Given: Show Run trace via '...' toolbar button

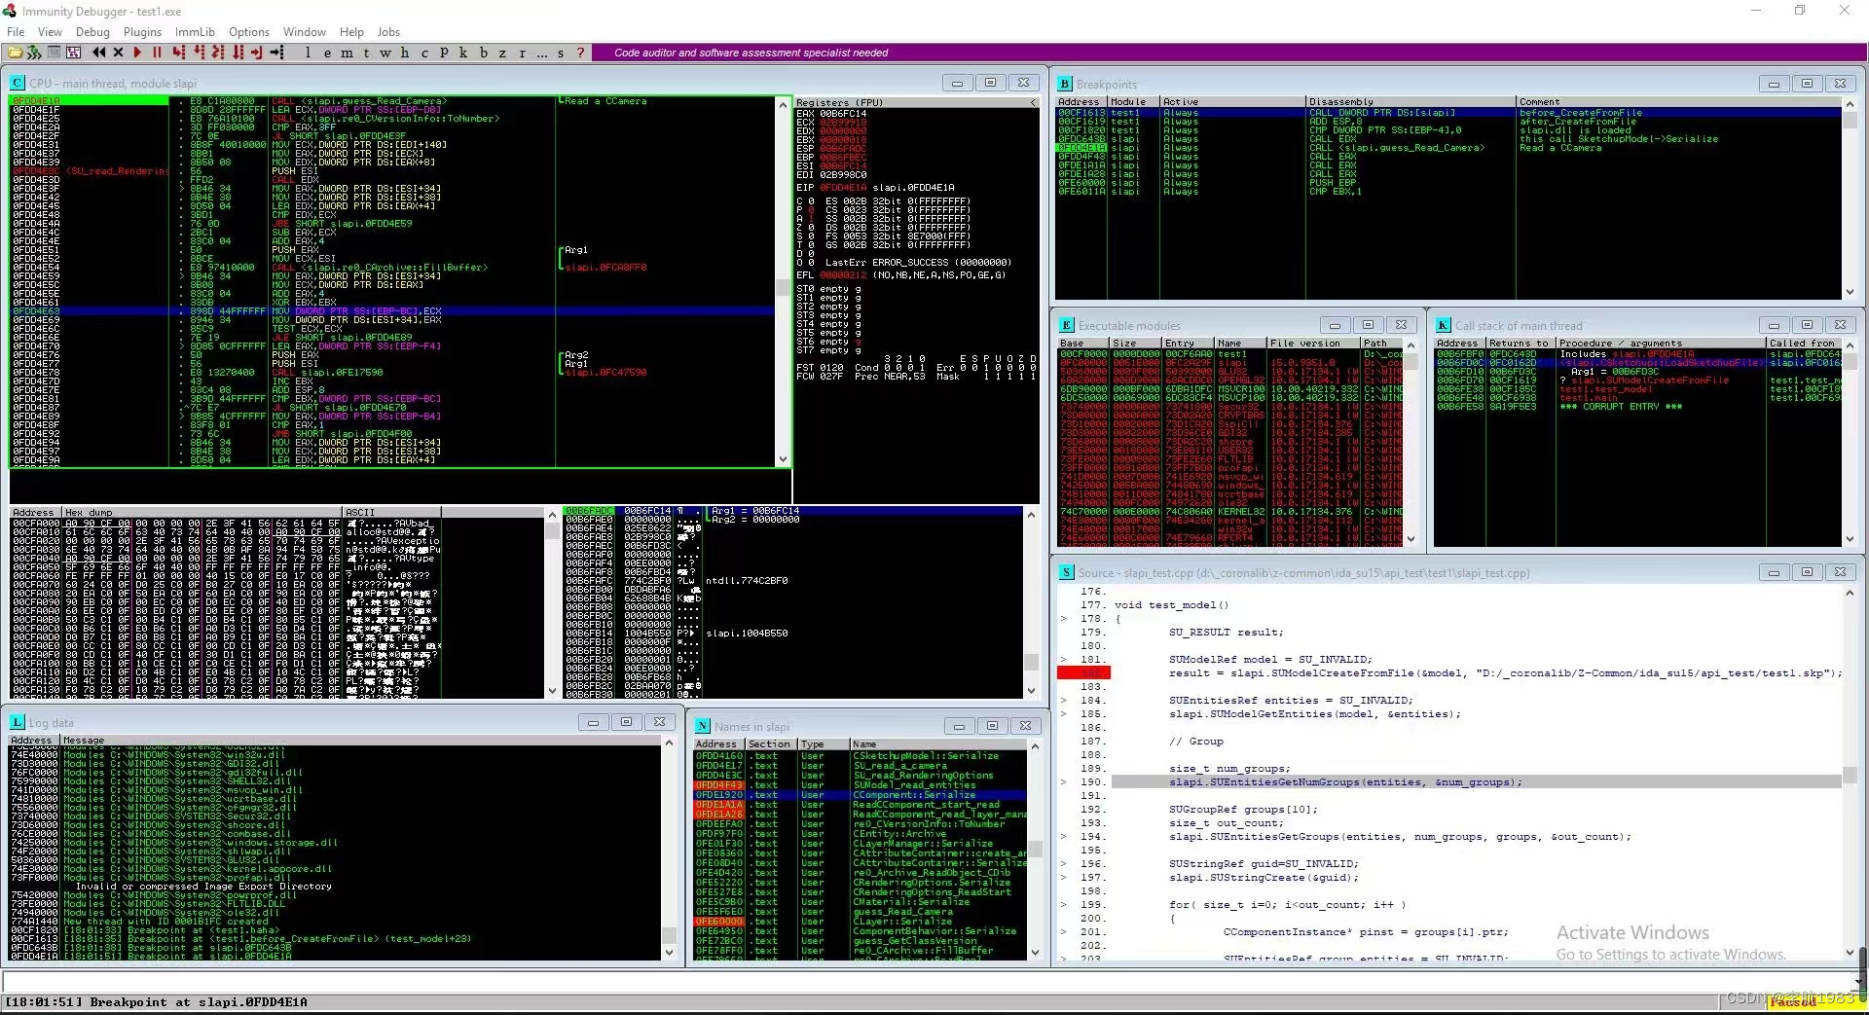Looking at the screenshot, I should click(541, 53).
